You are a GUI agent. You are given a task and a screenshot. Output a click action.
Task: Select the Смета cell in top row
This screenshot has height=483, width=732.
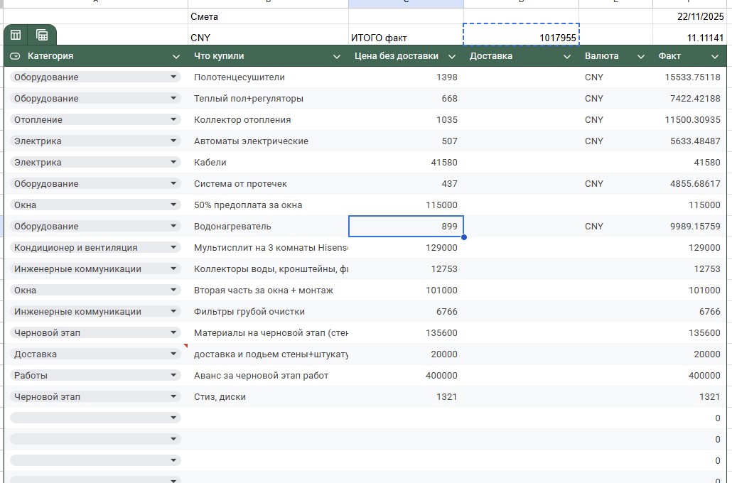[x=267, y=16]
